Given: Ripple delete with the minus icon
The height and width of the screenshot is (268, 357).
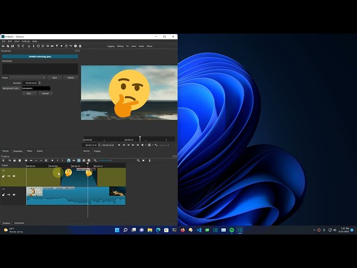Looking at the screenshot, I should [31, 160].
